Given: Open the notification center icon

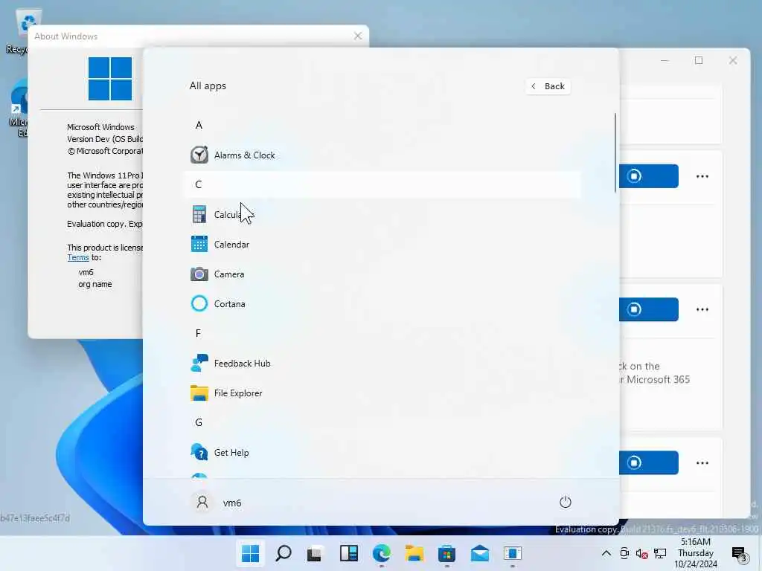Looking at the screenshot, I should (x=739, y=553).
